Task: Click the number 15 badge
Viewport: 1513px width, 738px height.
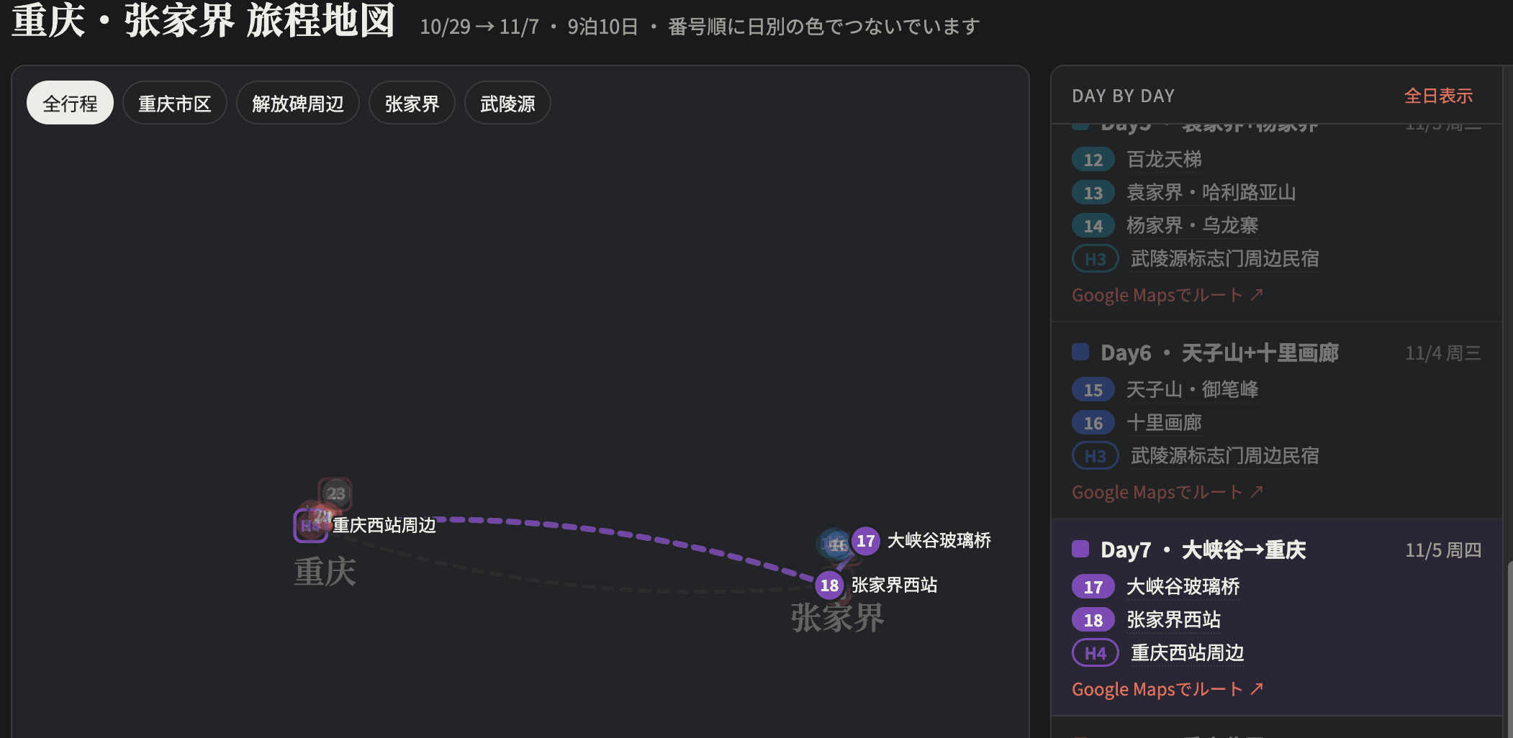Action: point(1093,390)
